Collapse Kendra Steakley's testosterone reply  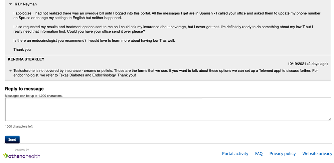[x=10, y=71]
